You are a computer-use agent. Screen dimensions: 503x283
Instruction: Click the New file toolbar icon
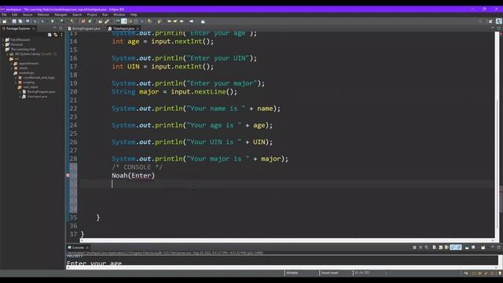point(5,21)
